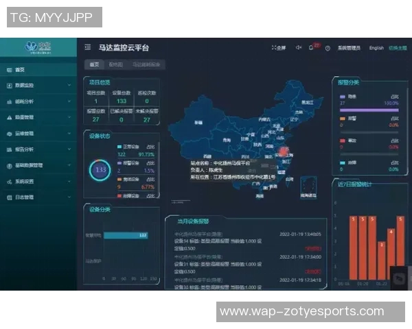412x329 pixels.
Task: Click the 133 device total value
Action: [x=122, y=101]
